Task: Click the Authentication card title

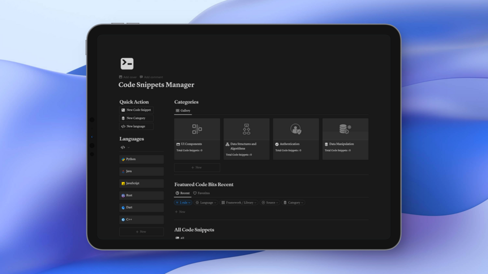Action: [x=289, y=144]
